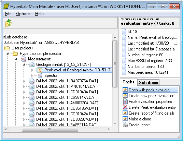Click the Peak eval. peak curve icon

(x=40, y=70)
